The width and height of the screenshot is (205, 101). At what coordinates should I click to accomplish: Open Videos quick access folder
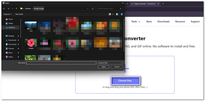(11, 57)
